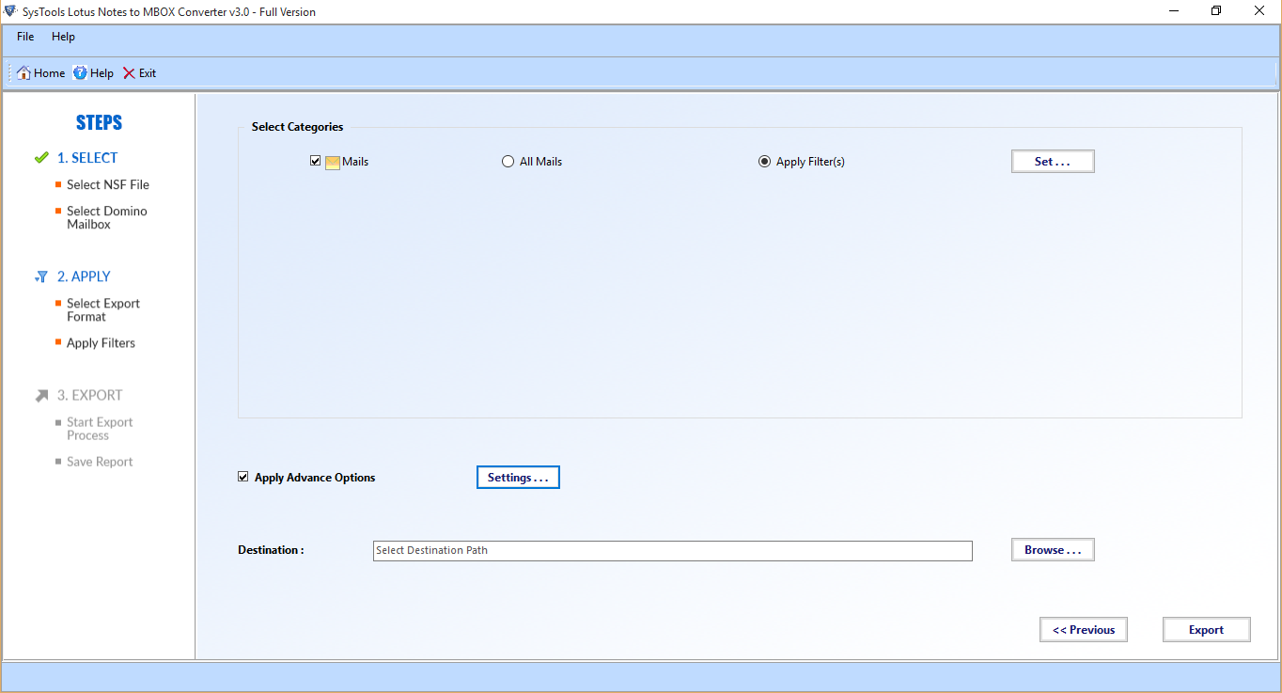Close the converter window
This screenshot has width=1282, height=693.
point(1259,11)
